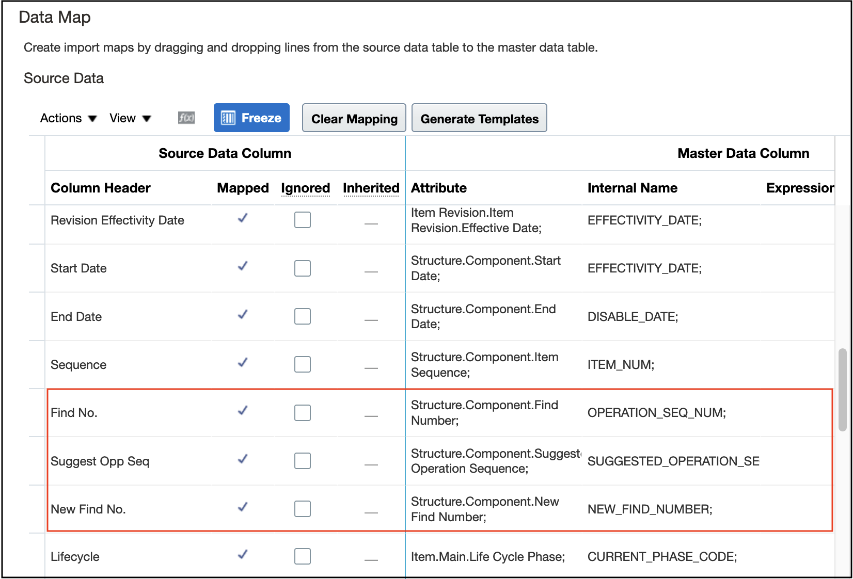Click the expression builder f(x) icon
This screenshot has height=579, width=853.
click(186, 118)
